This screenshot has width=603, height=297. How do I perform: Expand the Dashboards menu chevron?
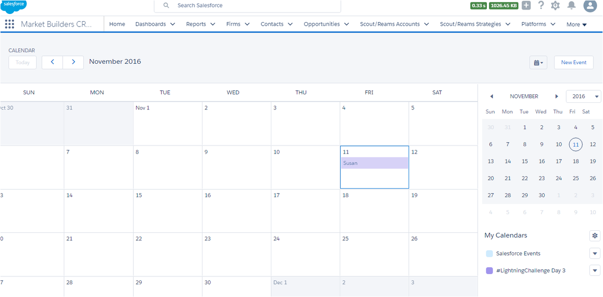[x=173, y=24]
